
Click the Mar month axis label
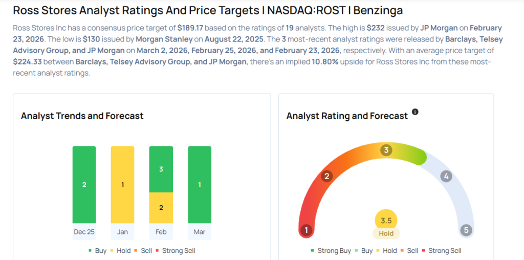click(200, 232)
